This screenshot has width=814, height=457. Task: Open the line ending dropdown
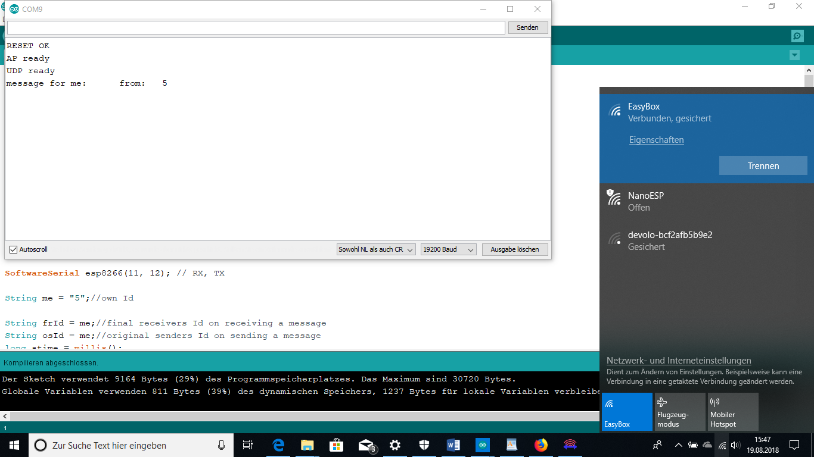click(x=376, y=249)
